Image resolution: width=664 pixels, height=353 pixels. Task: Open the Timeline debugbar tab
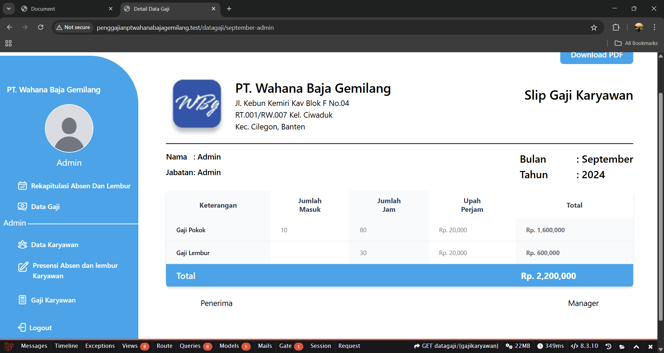(x=66, y=346)
